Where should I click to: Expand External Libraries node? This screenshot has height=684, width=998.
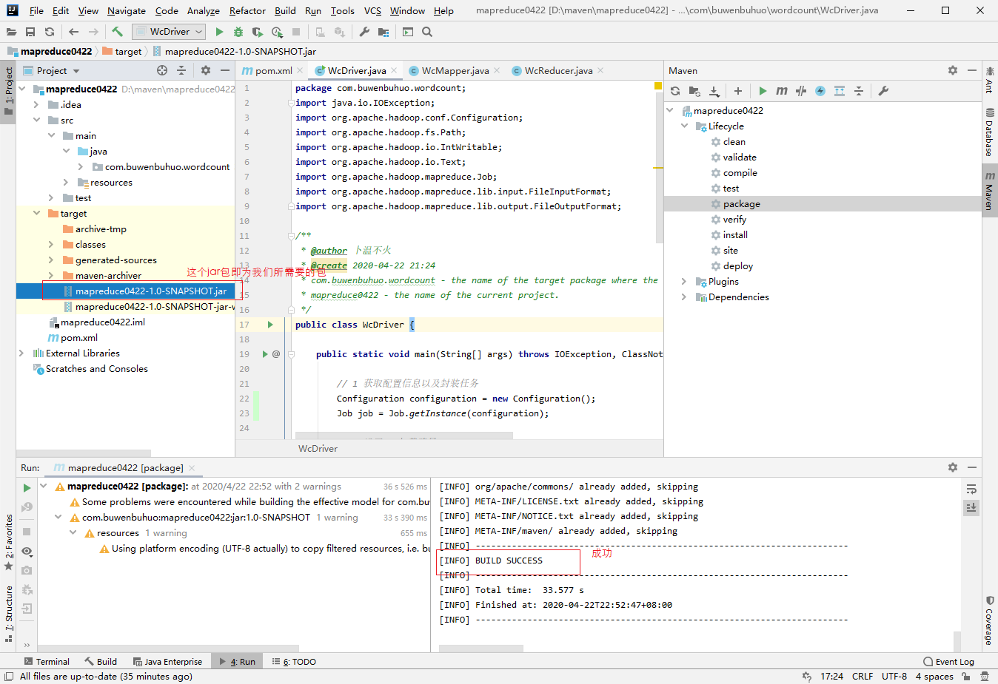pyautogui.click(x=21, y=353)
